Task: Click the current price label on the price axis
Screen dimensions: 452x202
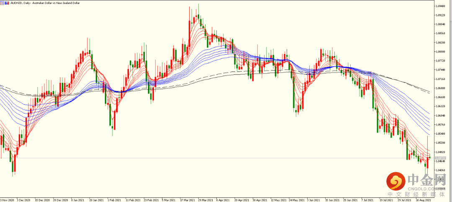Action: pos(440,158)
